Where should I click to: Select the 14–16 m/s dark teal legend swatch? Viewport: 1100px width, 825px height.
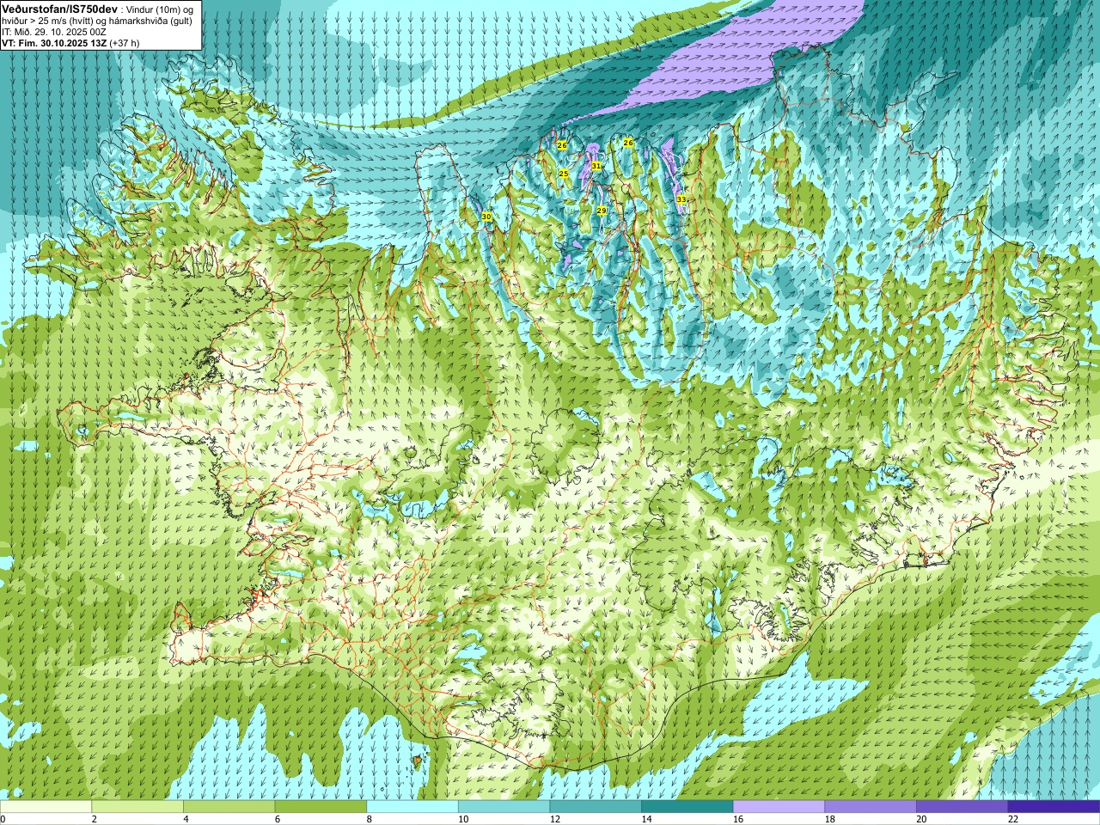point(687,807)
